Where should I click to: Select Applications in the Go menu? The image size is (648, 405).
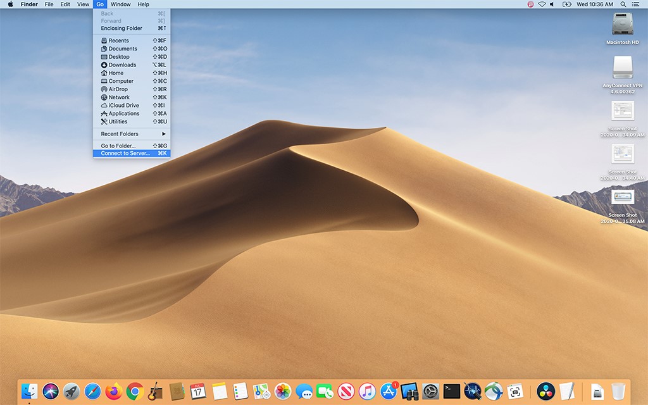[x=123, y=113]
